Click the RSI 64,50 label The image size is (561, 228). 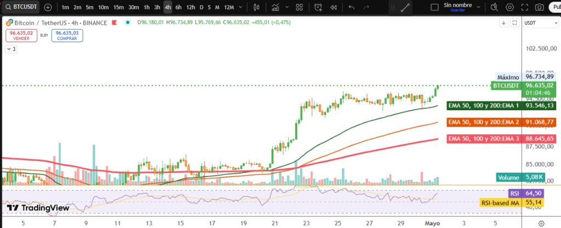[526, 193]
